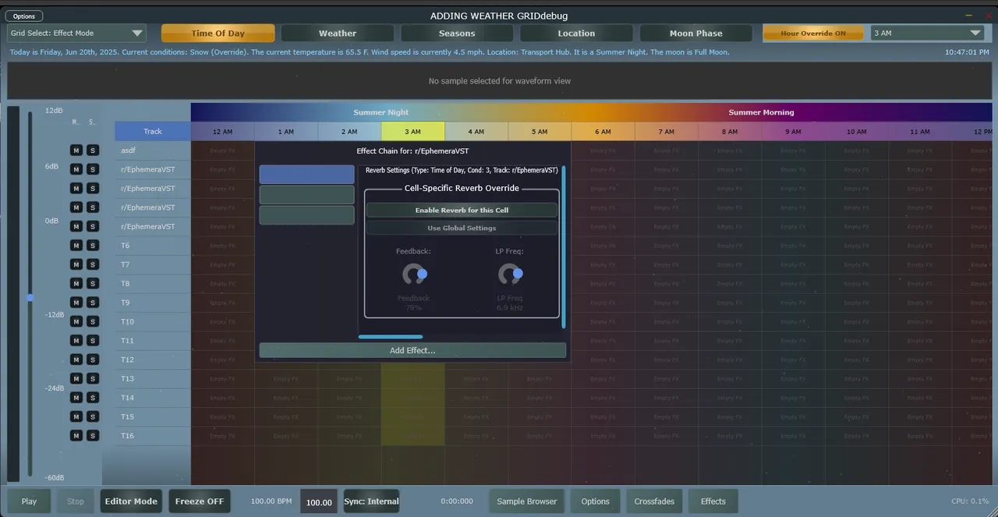Mute track T6

pos(76,246)
